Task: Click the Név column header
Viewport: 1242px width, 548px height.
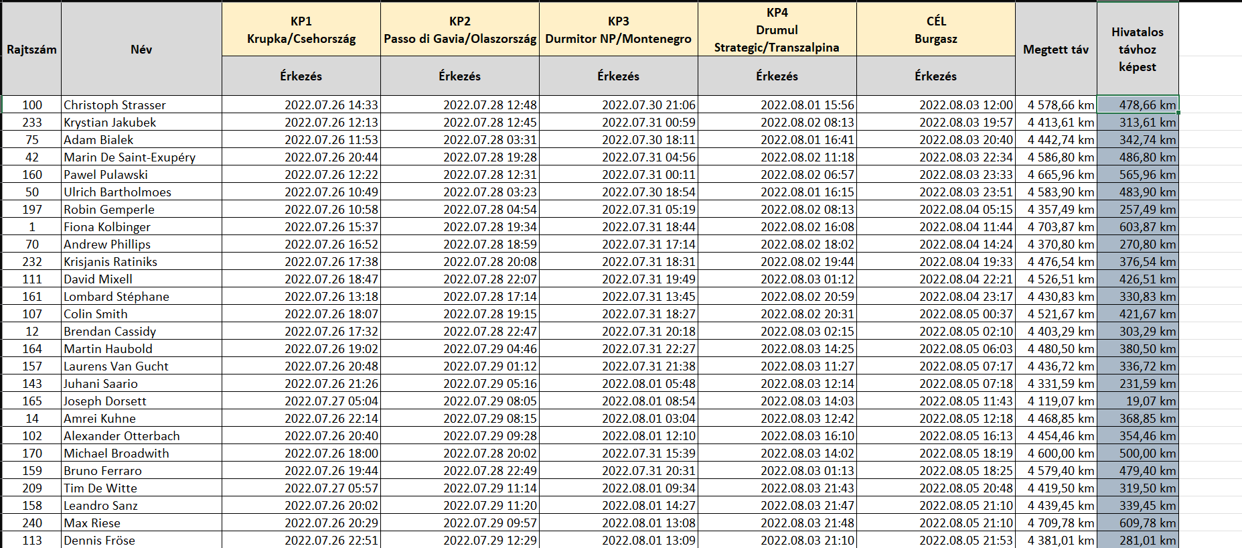Action: pyautogui.click(x=141, y=49)
